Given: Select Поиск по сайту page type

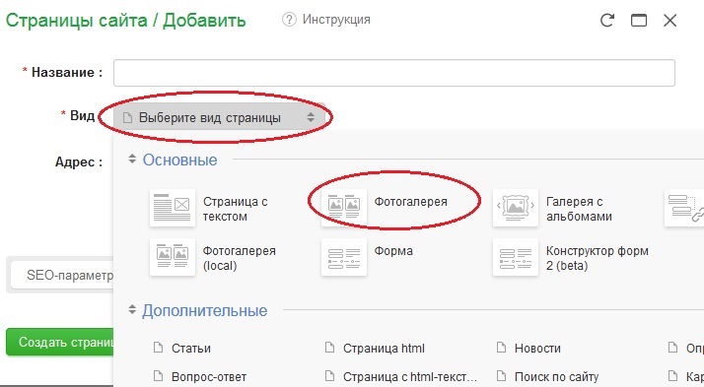Looking at the screenshot, I should (x=556, y=377).
